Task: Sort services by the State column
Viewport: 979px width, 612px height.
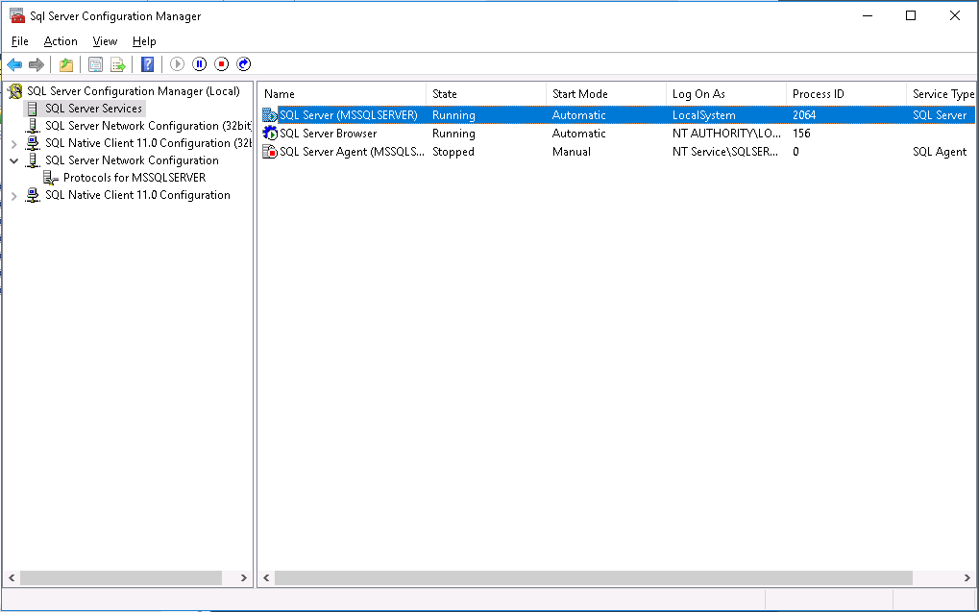Action: [486, 94]
